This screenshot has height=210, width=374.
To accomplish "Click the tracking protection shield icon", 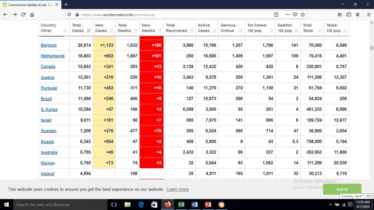I will tap(68, 14).
